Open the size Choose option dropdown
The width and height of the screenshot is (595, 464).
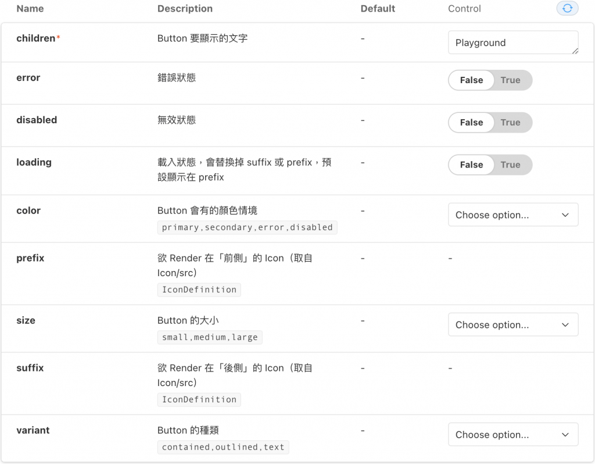(x=513, y=325)
